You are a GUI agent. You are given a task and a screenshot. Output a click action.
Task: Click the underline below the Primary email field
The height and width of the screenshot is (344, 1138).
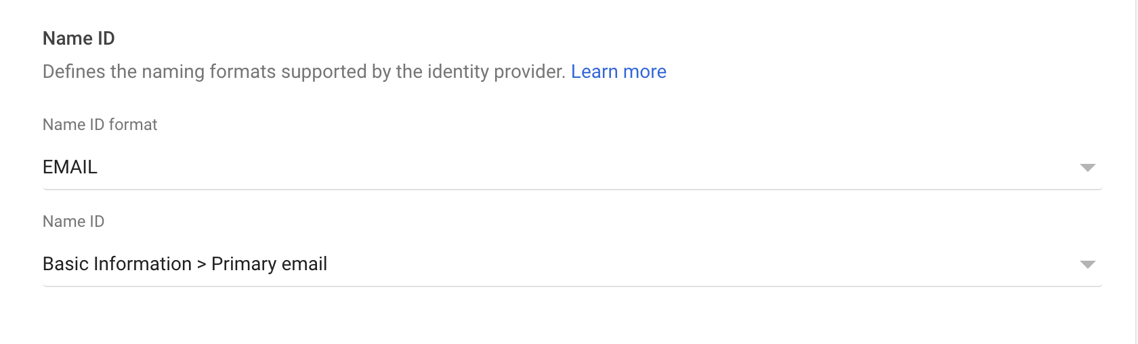coord(572,286)
